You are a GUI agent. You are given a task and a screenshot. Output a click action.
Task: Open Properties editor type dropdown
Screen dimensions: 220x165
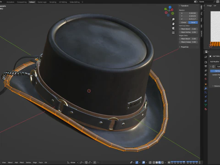click(207, 52)
